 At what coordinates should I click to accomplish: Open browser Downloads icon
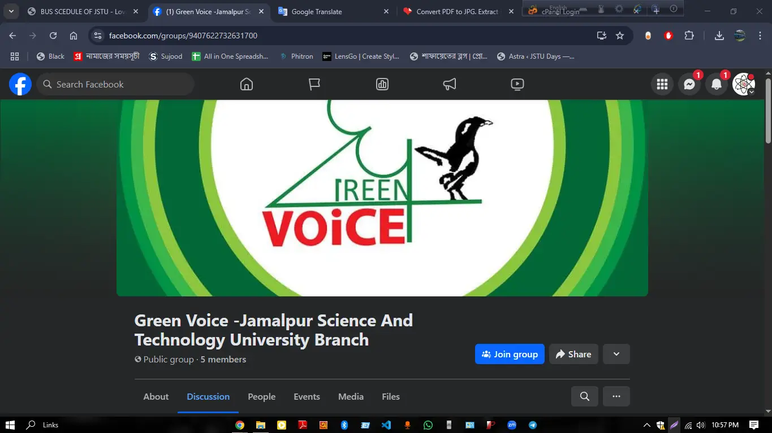(719, 36)
